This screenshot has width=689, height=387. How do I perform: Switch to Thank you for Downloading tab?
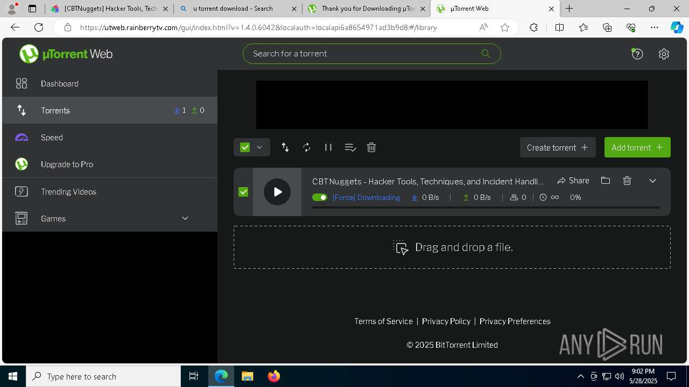[367, 9]
